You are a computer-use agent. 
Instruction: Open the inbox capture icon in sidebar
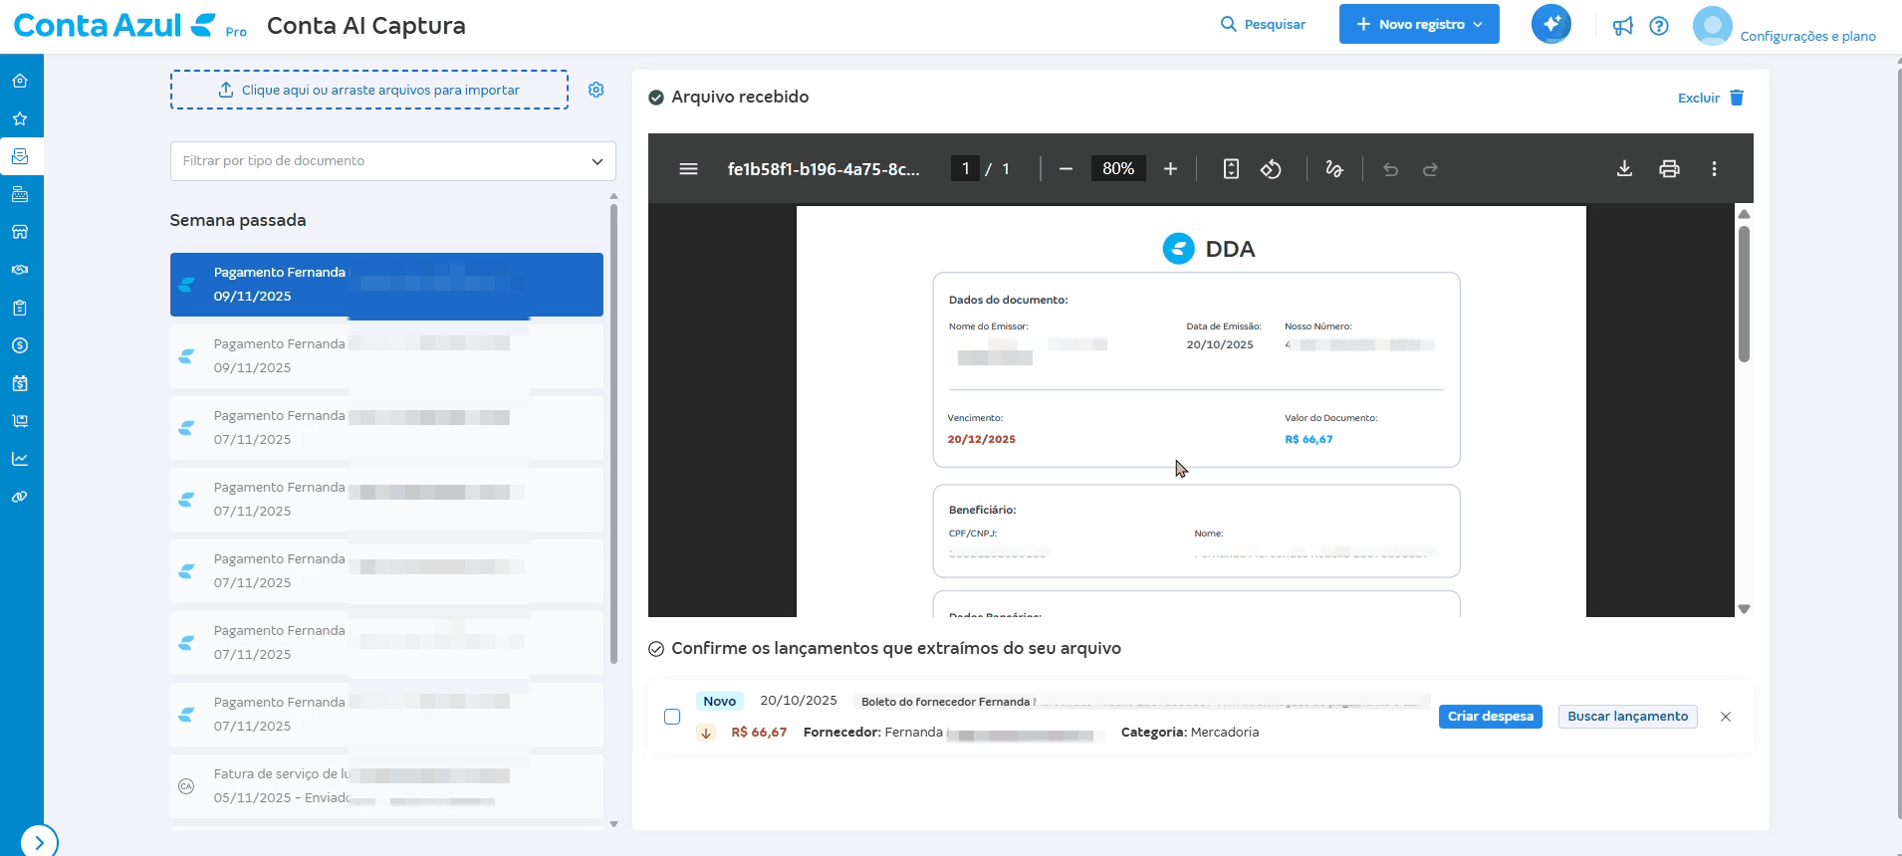pyautogui.click(x=20, y=156)
